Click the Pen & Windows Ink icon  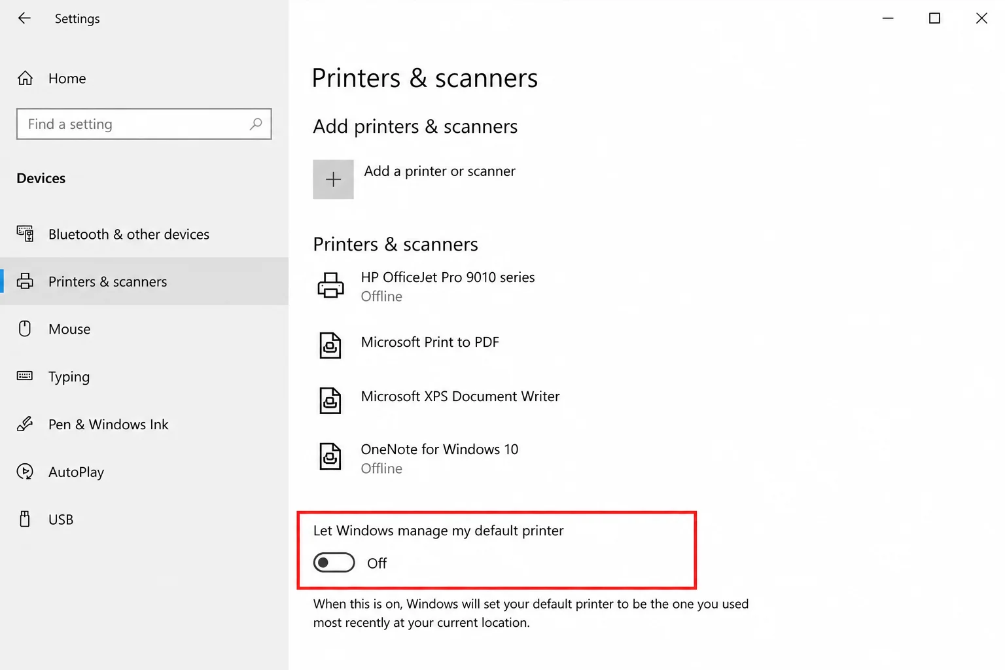25,424
